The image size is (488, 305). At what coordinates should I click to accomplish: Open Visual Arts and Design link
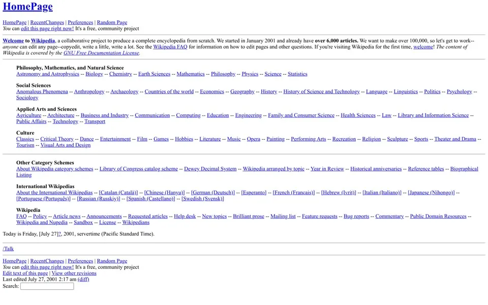point(66,145)
